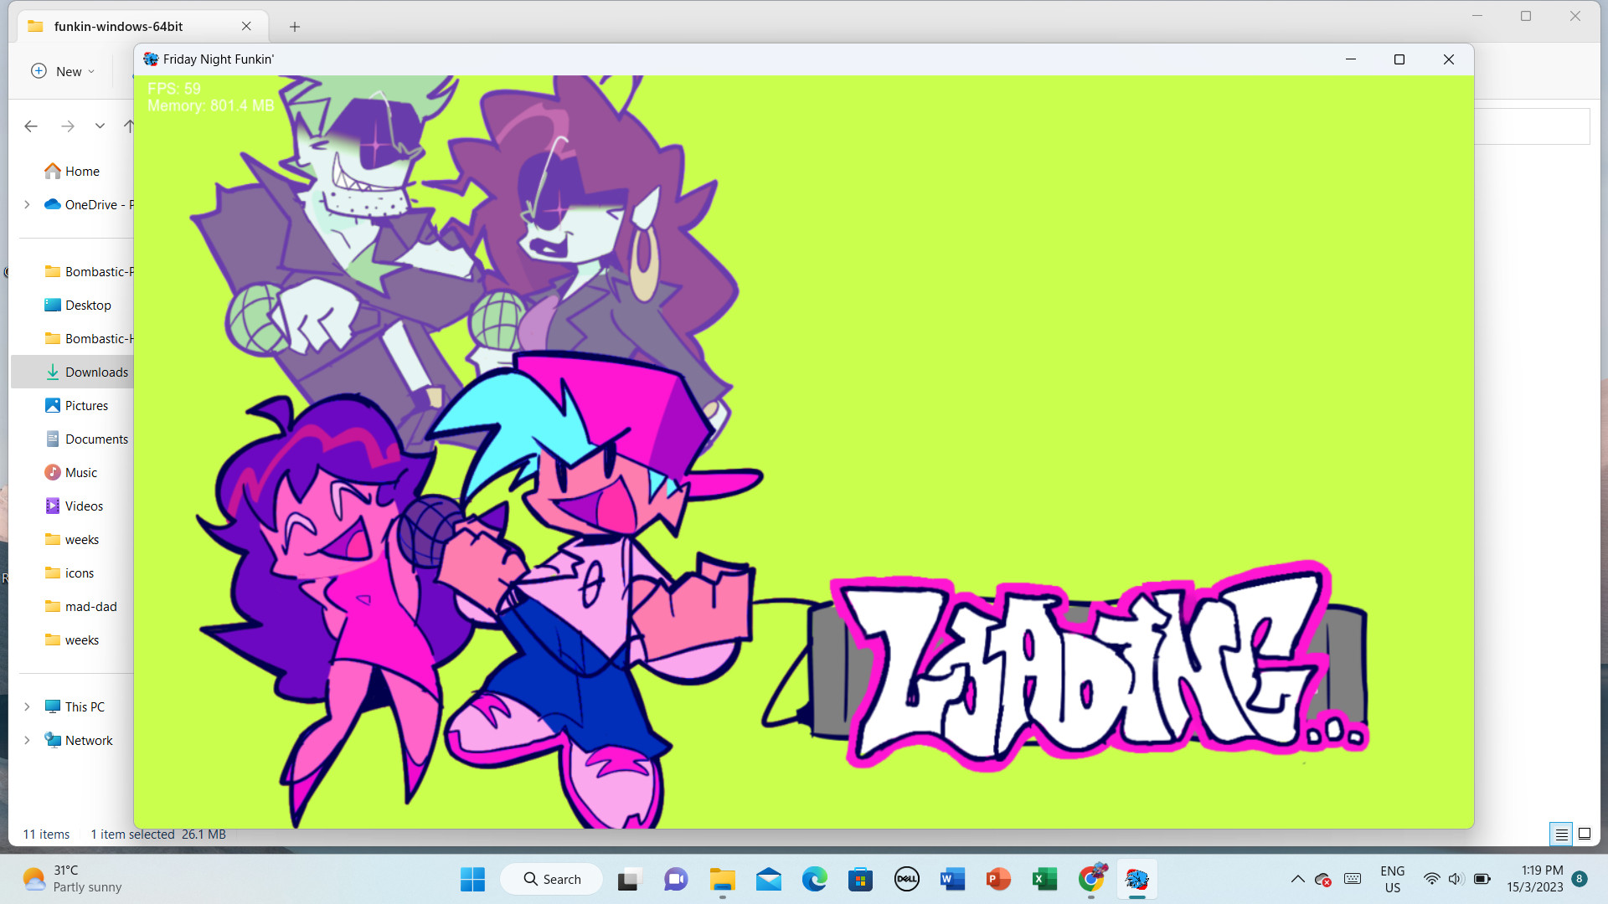Open the Music folder
The height and width of the screenshot is (904, 1608).
[x=71, y=472]
